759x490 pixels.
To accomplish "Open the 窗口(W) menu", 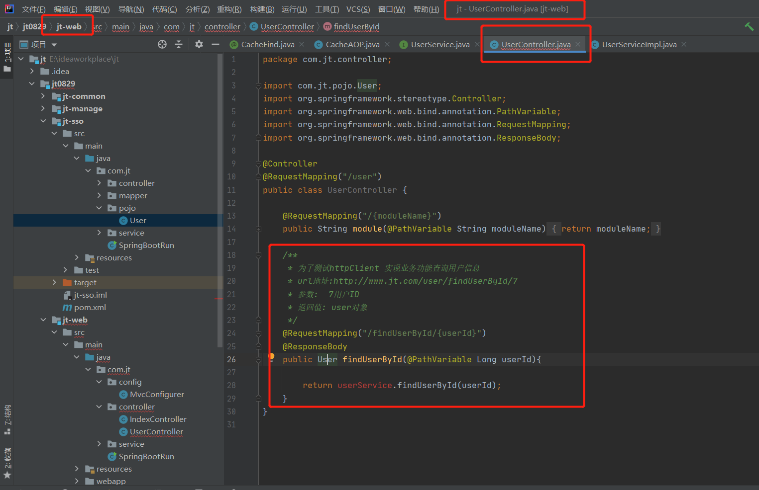I will 392,9.
